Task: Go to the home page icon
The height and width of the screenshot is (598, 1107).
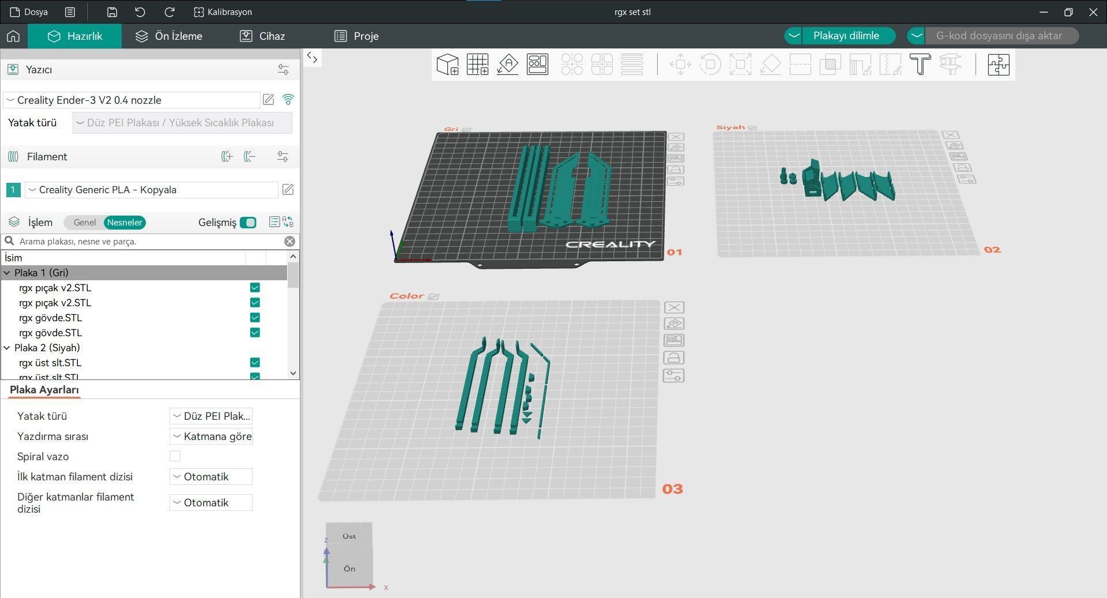Action: coord(13,36)
